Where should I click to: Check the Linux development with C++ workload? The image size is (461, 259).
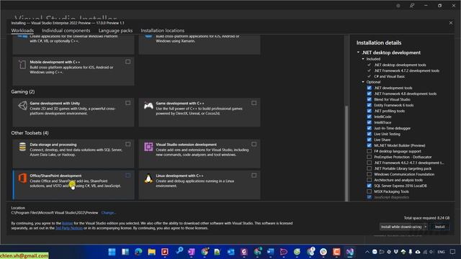tap(254, 176)
